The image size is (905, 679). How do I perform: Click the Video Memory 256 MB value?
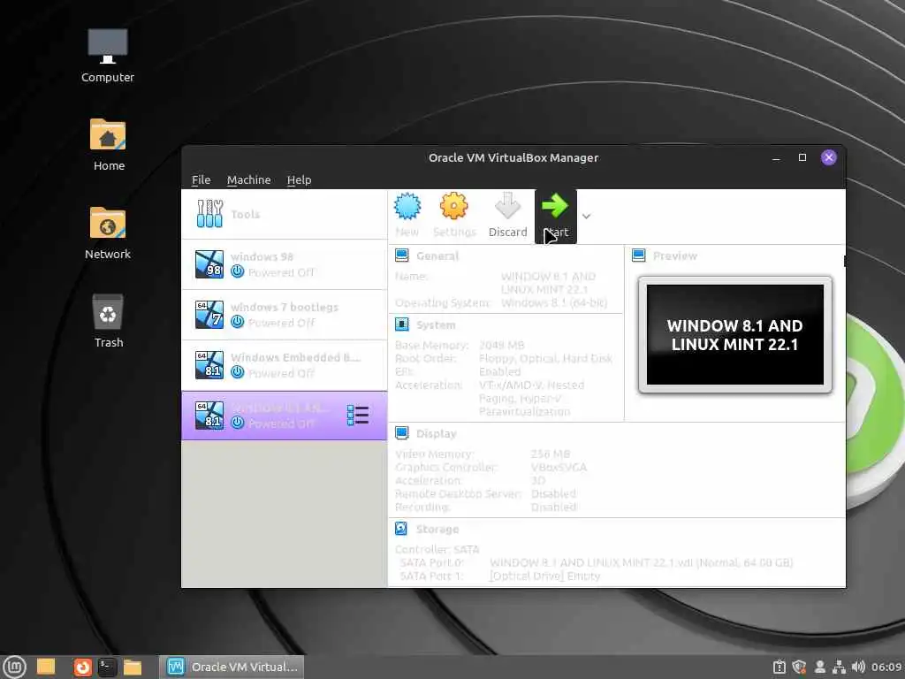pos(550,454)
